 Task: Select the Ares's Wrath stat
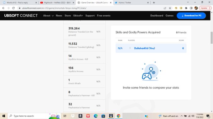click(84, 81)
